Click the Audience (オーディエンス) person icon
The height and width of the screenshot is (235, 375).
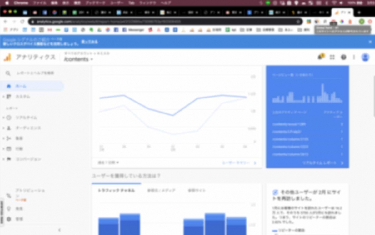tap(9, 128)
